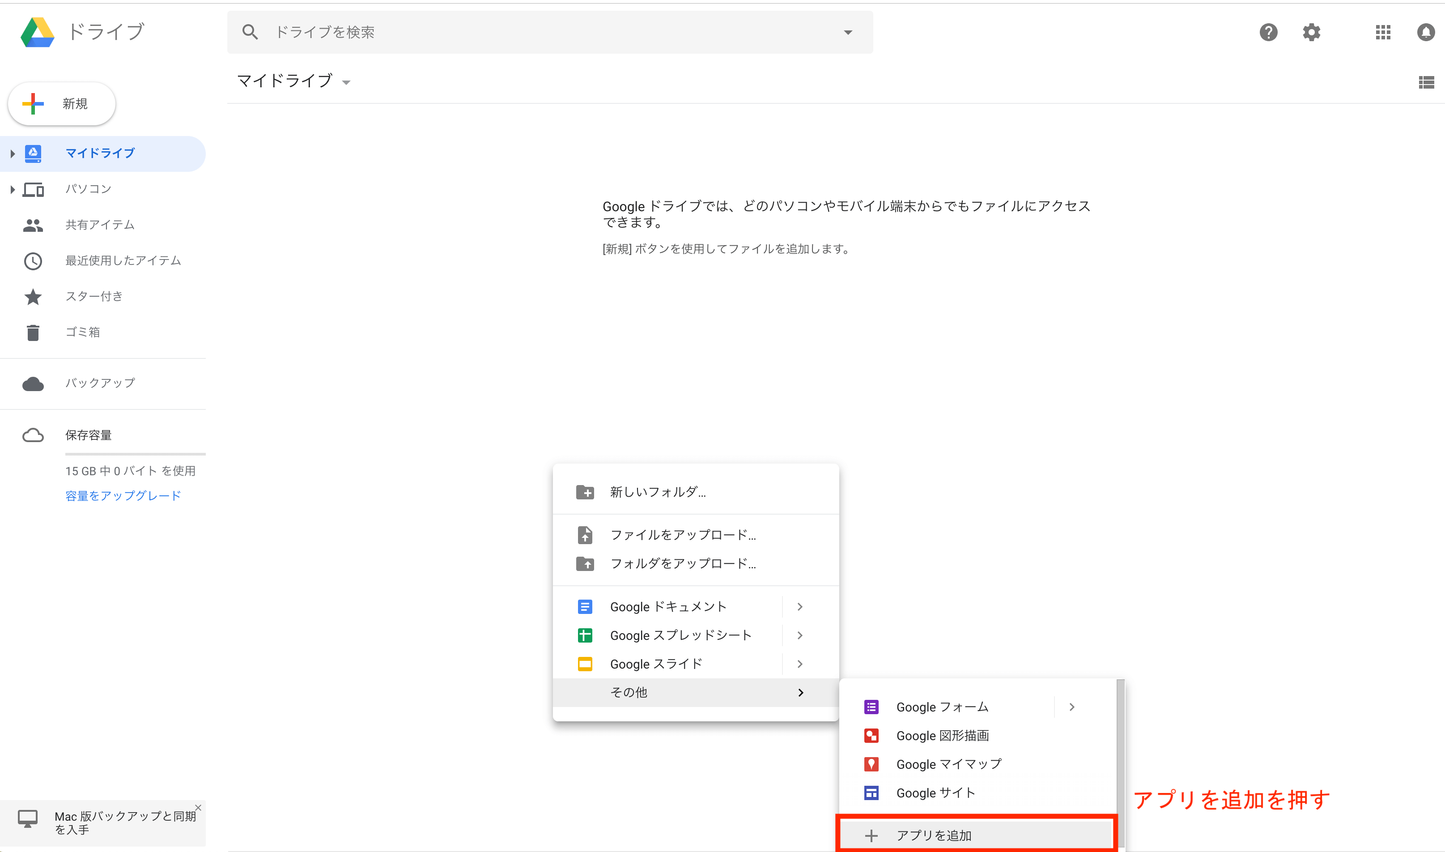The width and height of the screenshot is (1445, 852).
Task: Open the 容量をアップグレード link
Action: pos(122,495)
